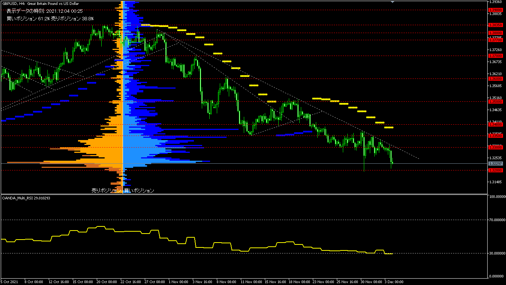Click the 買いポジション label under histogram
This screenshot has width=506, height=285.
pos(139,191)
